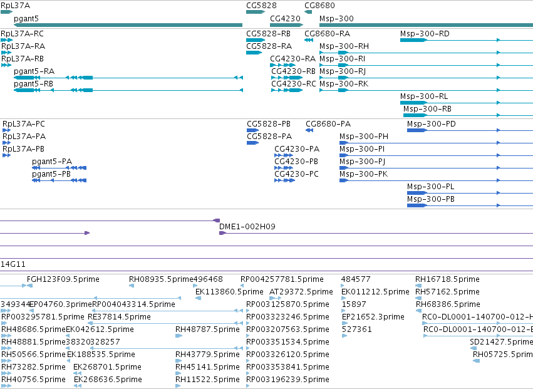Click the pgant5-PA protein feature
The height and width of the screenshot is (389, 533).
click(x=59, y=168)
